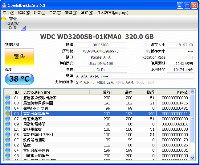Click the NV緩存大小 value field
Viewport: 200px width, 165px height.
(181, 51)
